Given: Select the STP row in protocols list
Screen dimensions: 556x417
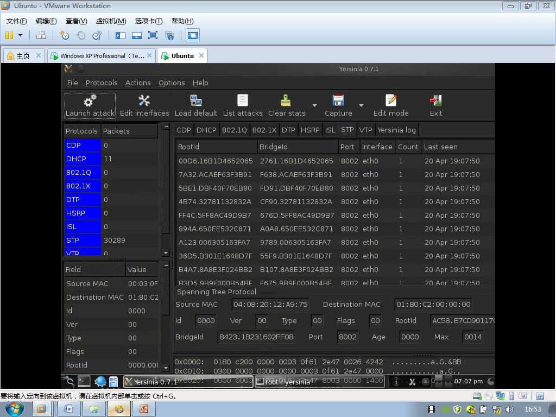Looking at the screenshot, I should tap(111, 240).
